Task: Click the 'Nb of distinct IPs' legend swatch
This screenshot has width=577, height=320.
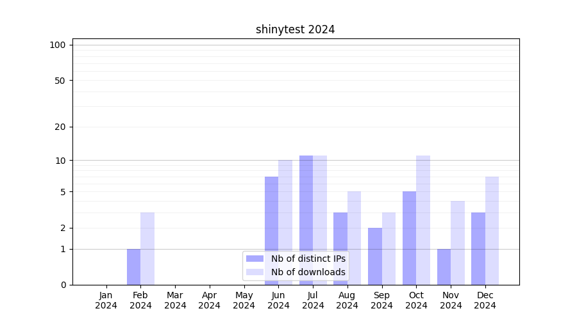Action: pyautogui.click(x=255, y=259)
